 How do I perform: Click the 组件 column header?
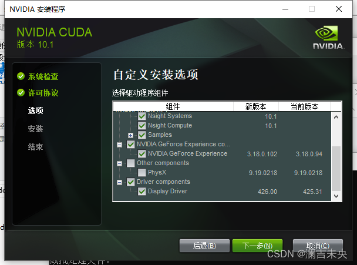coord(173,106)
